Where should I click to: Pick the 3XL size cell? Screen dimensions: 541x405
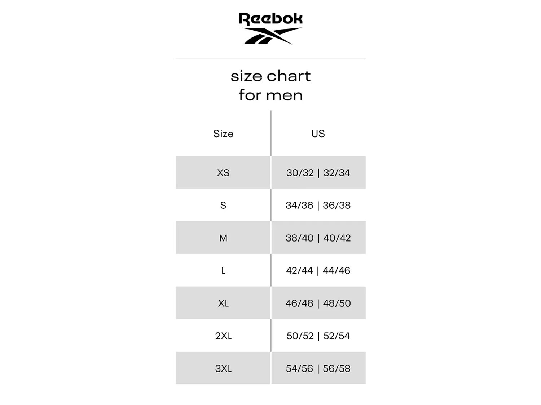pyautogui.click(x=223, y=369)
